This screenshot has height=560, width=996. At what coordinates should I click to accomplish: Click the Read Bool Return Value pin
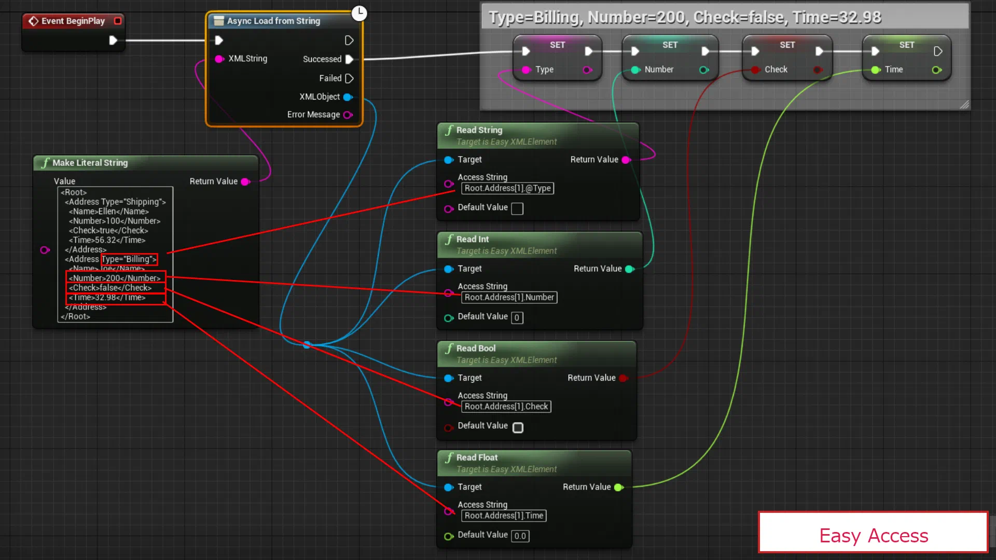pos(624,379)
